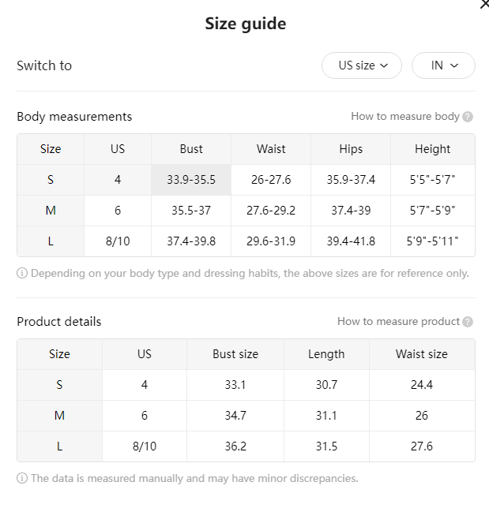The width and height of the screenshot is (489, 508).
Task: Open the IN unit dropdown
Action: 443,65
